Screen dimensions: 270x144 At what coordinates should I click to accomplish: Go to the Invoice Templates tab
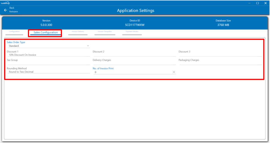tap(105, 32)
